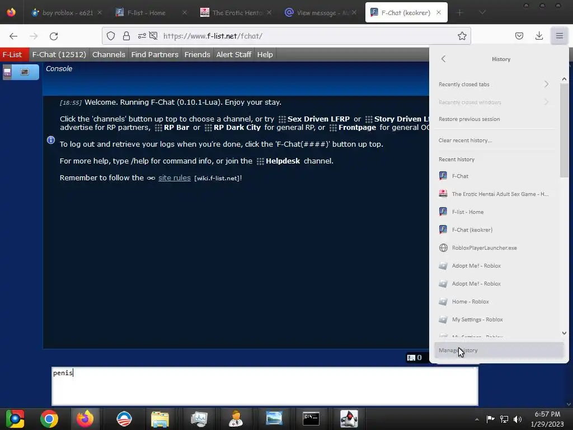Viewport: 573px width, 430px height.
Task: Switch to 'boy roblox - e621' tab
Action: [x=67, y=13]
